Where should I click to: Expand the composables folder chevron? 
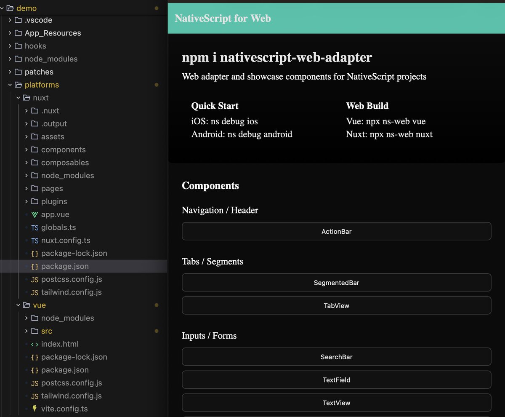pos(27,163)
